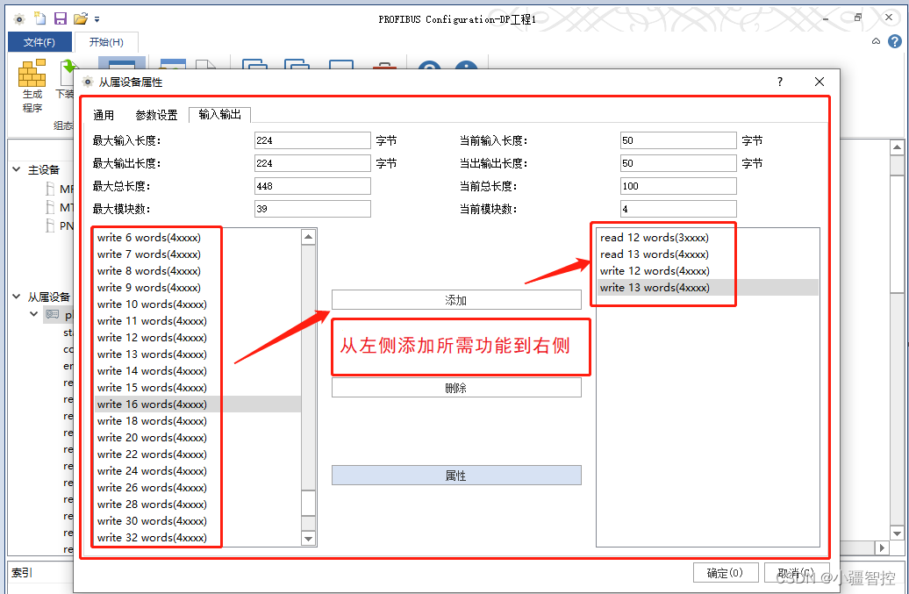909x594 pixels.
Task: Collapse the ribbon with the caret icon
Action: (876, 41)
